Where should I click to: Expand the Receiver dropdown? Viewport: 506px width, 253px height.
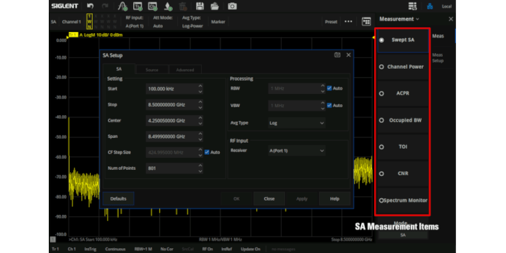click(x=296, y=151)
